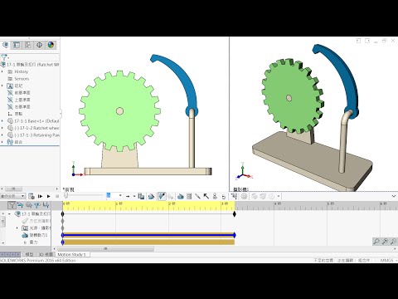
Task: Click the Contact icon
Action: point(215,196)
